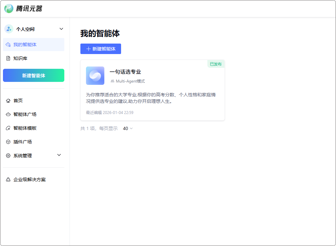Screen dimensions: 336x246
Task: Click the 系统管理 gear icon
Action: 8,156
